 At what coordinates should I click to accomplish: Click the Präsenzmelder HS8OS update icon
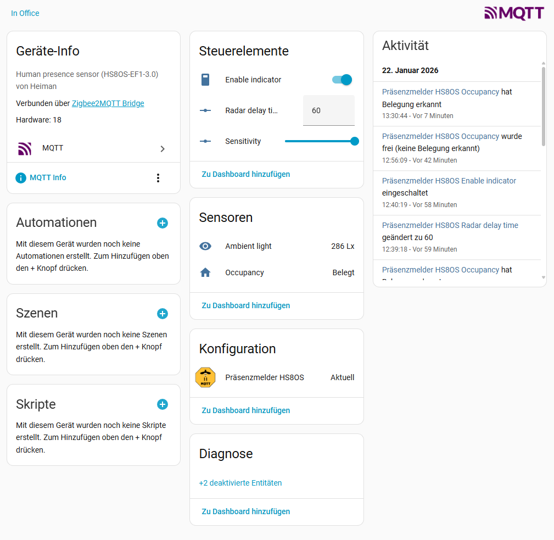tap(205, 377)
